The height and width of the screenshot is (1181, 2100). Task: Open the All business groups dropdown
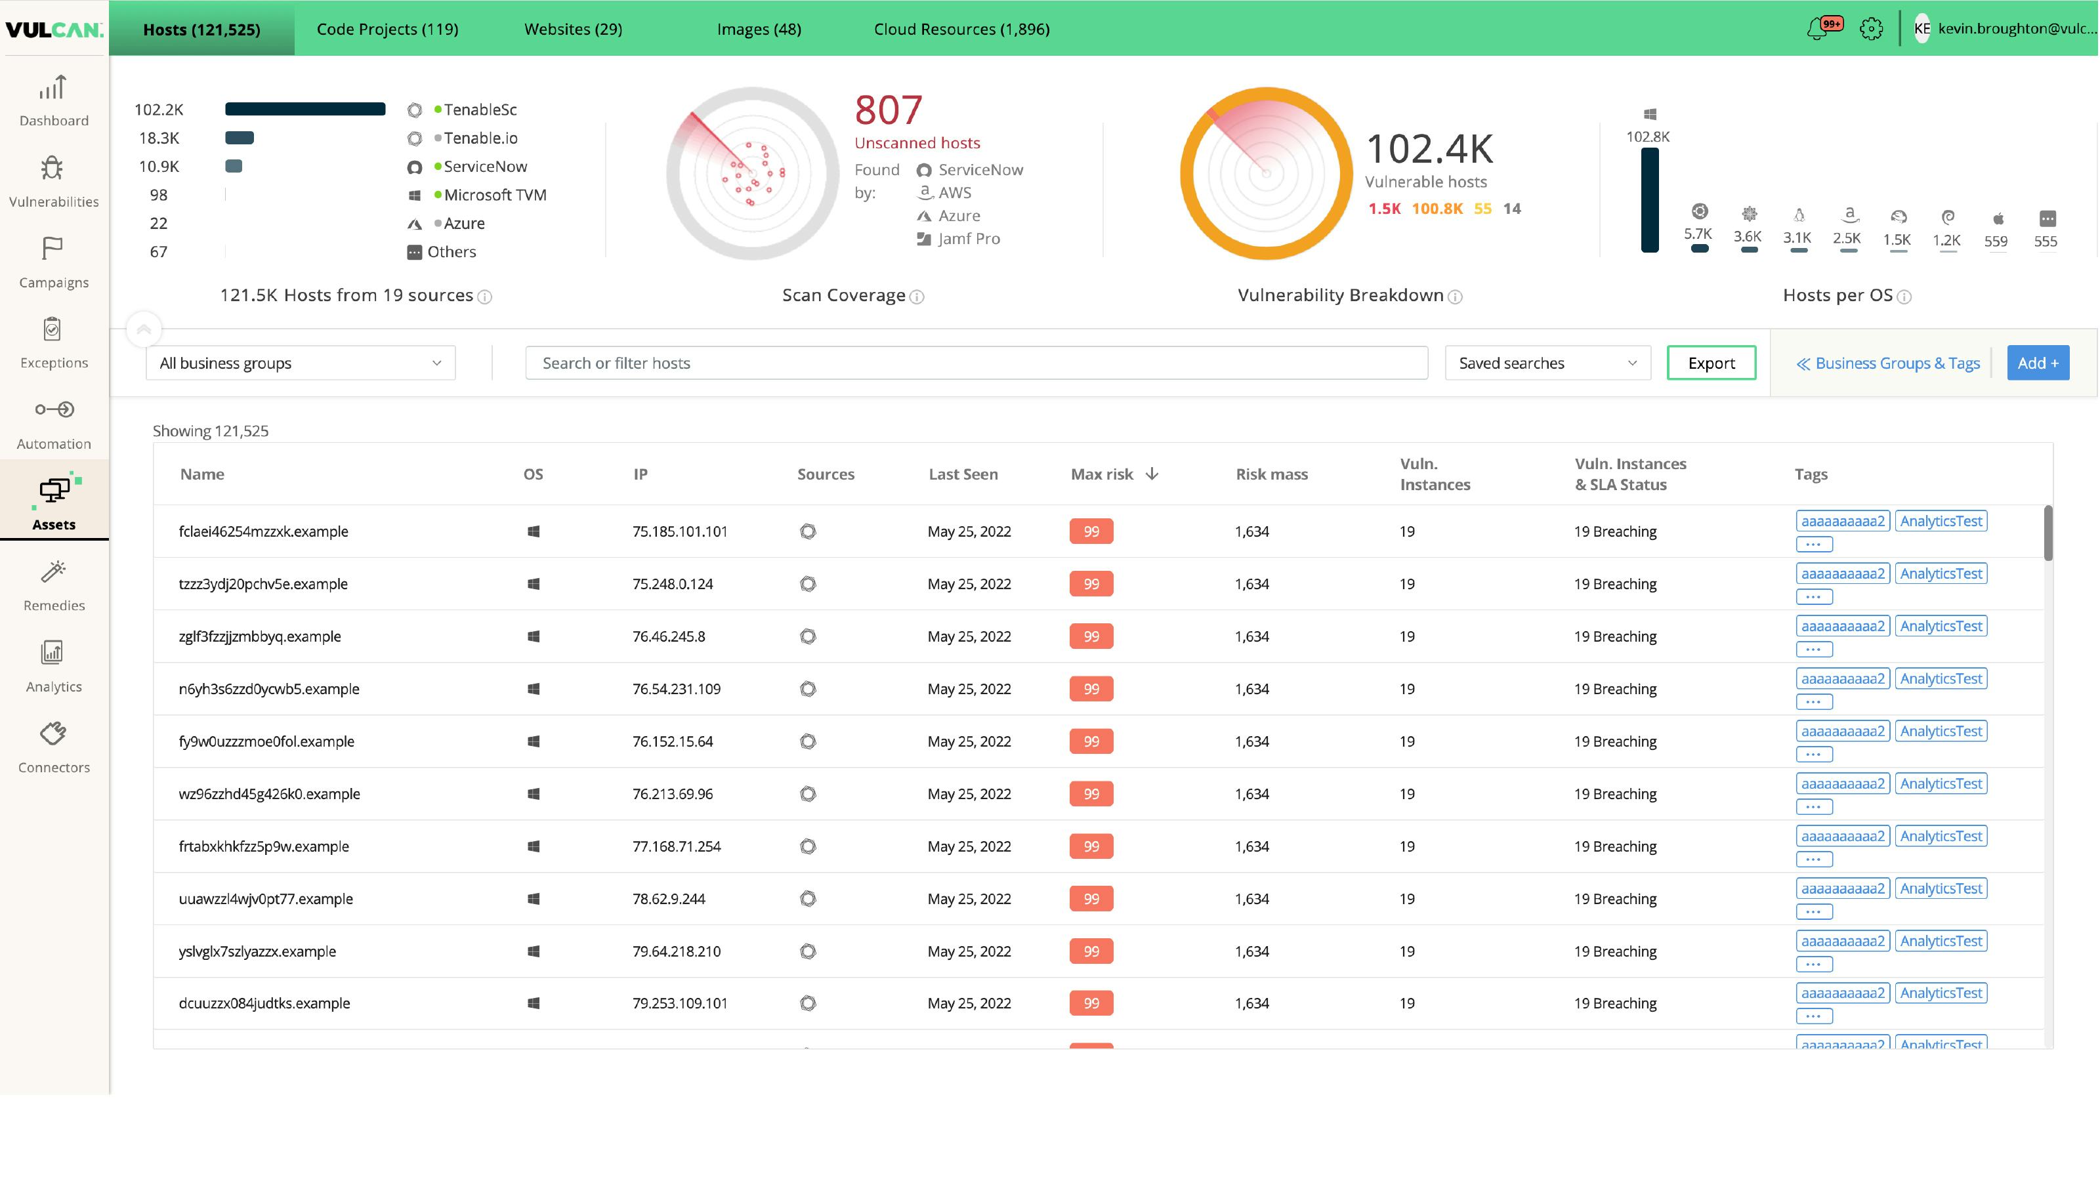[x=300, y=363]
